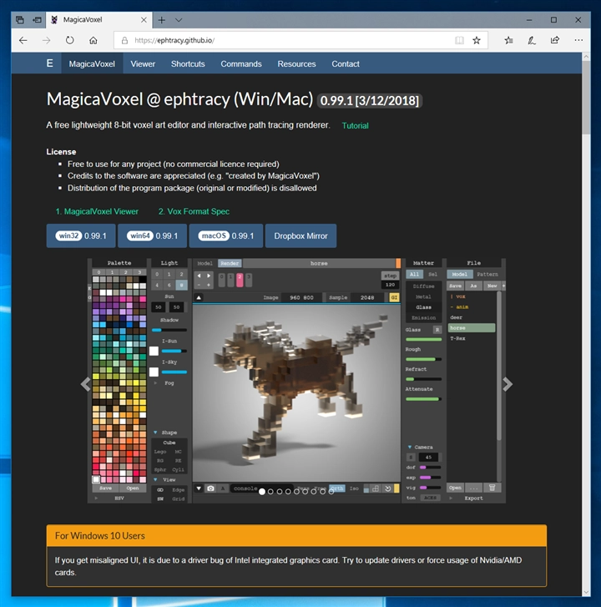Viewport: 601px width, 607px height.
Task: Click the white I-Sun color swatch
Action: pos(154,352)
